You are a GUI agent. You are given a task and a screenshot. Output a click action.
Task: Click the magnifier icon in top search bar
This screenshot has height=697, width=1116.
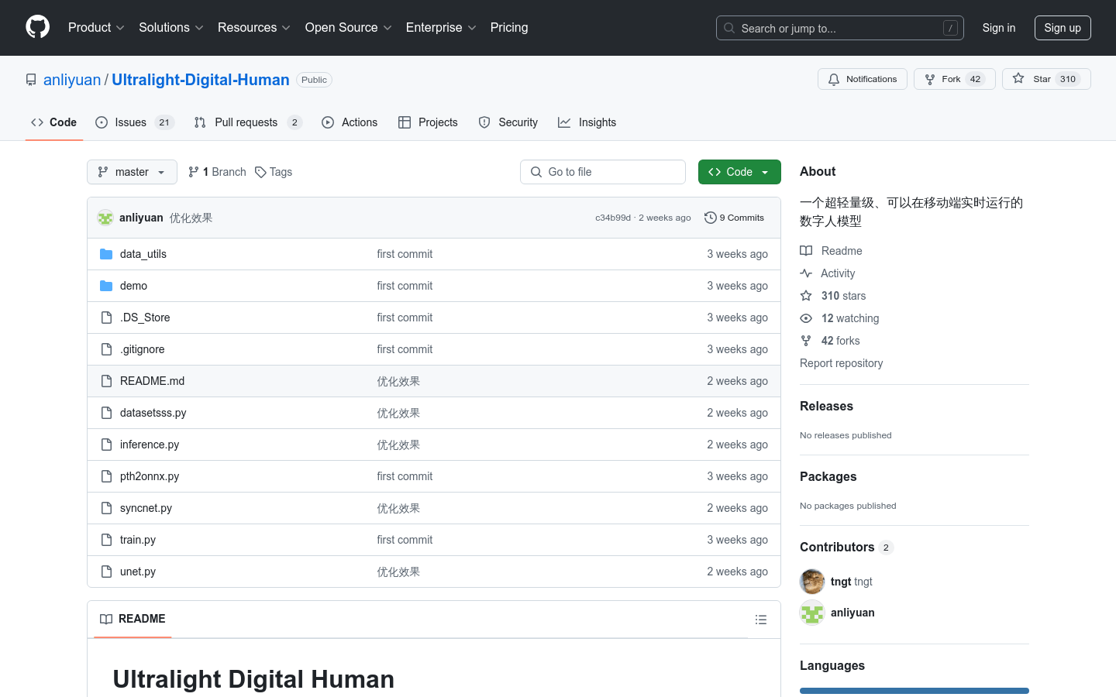(729, 28)
